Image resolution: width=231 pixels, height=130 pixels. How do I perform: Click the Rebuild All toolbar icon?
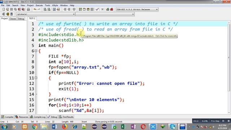(x=92, y=9)
